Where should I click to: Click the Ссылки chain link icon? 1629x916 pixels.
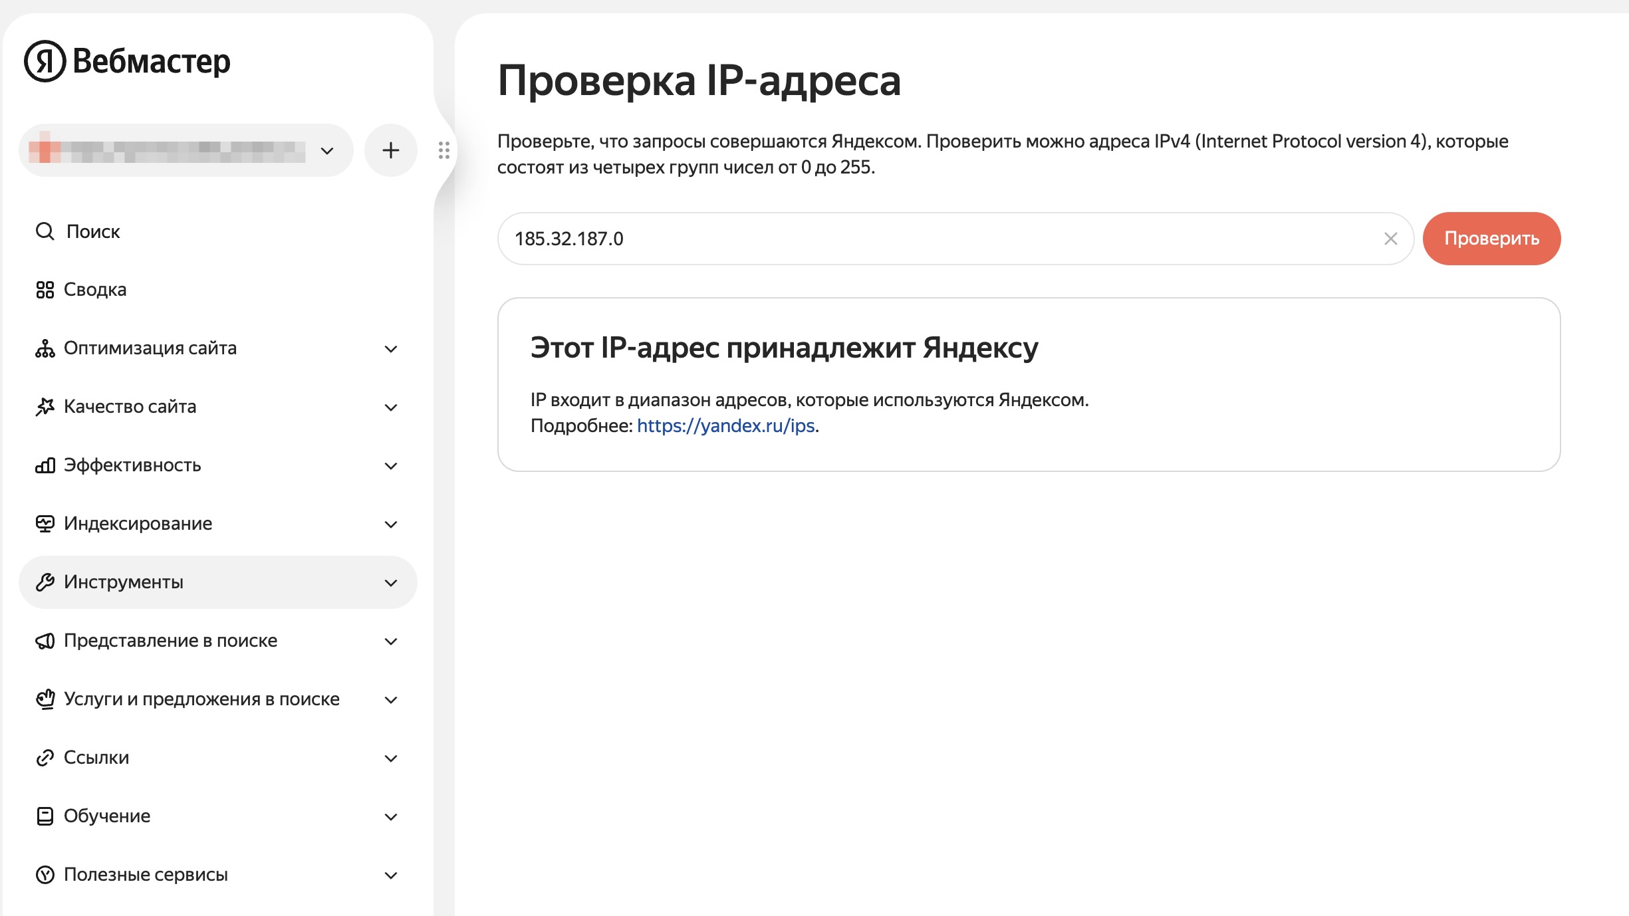click(45, 758)
